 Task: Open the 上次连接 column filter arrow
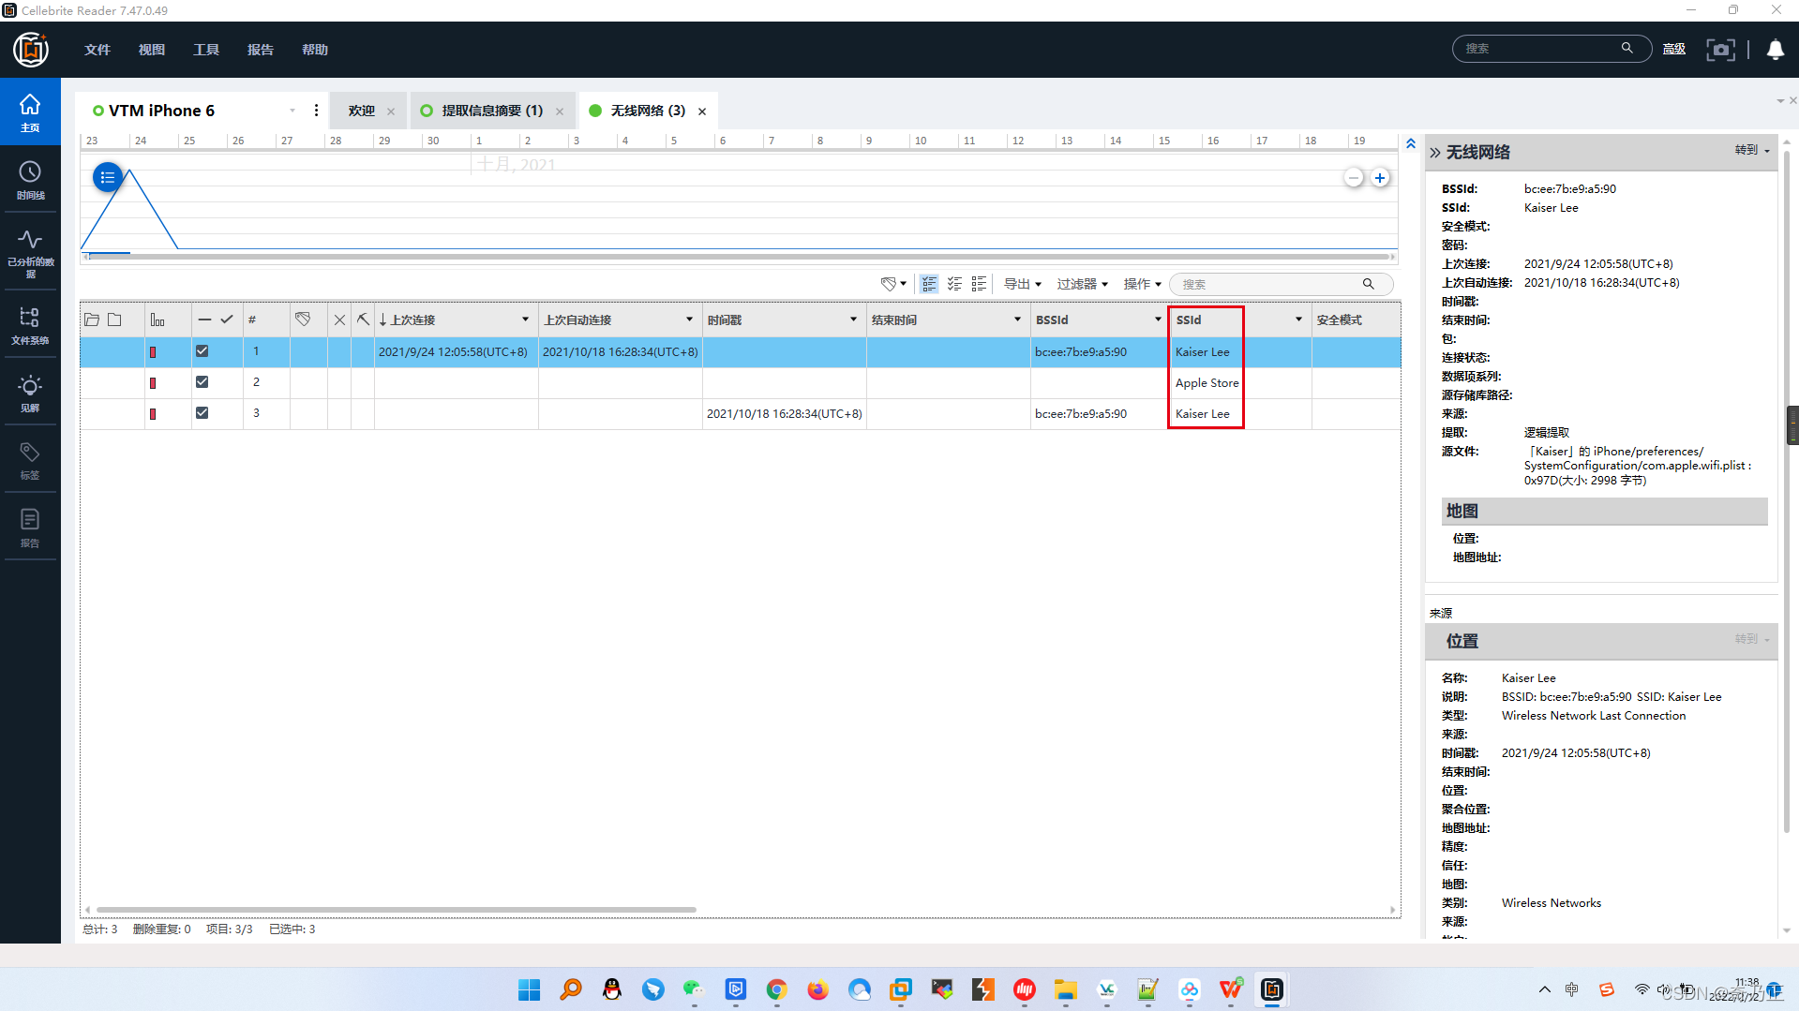(525, 320)
